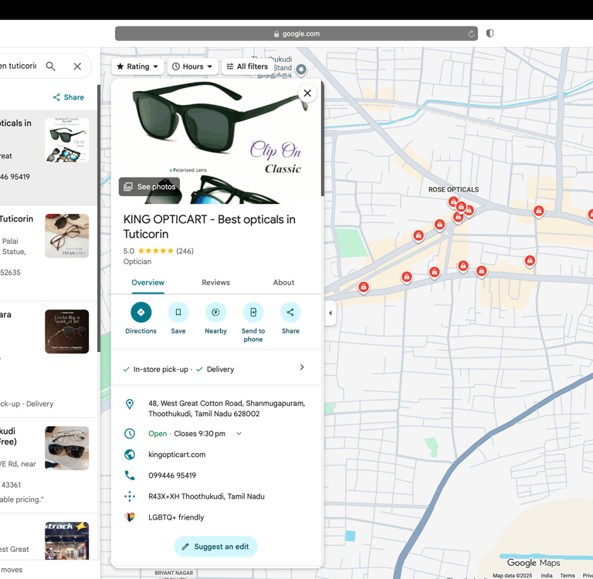Reload page in the address bar
This screenshot has width=593, height=579.
471,34
